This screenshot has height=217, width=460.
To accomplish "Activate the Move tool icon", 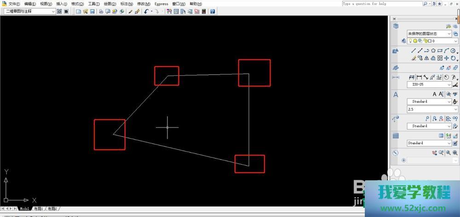I will 446,58.
